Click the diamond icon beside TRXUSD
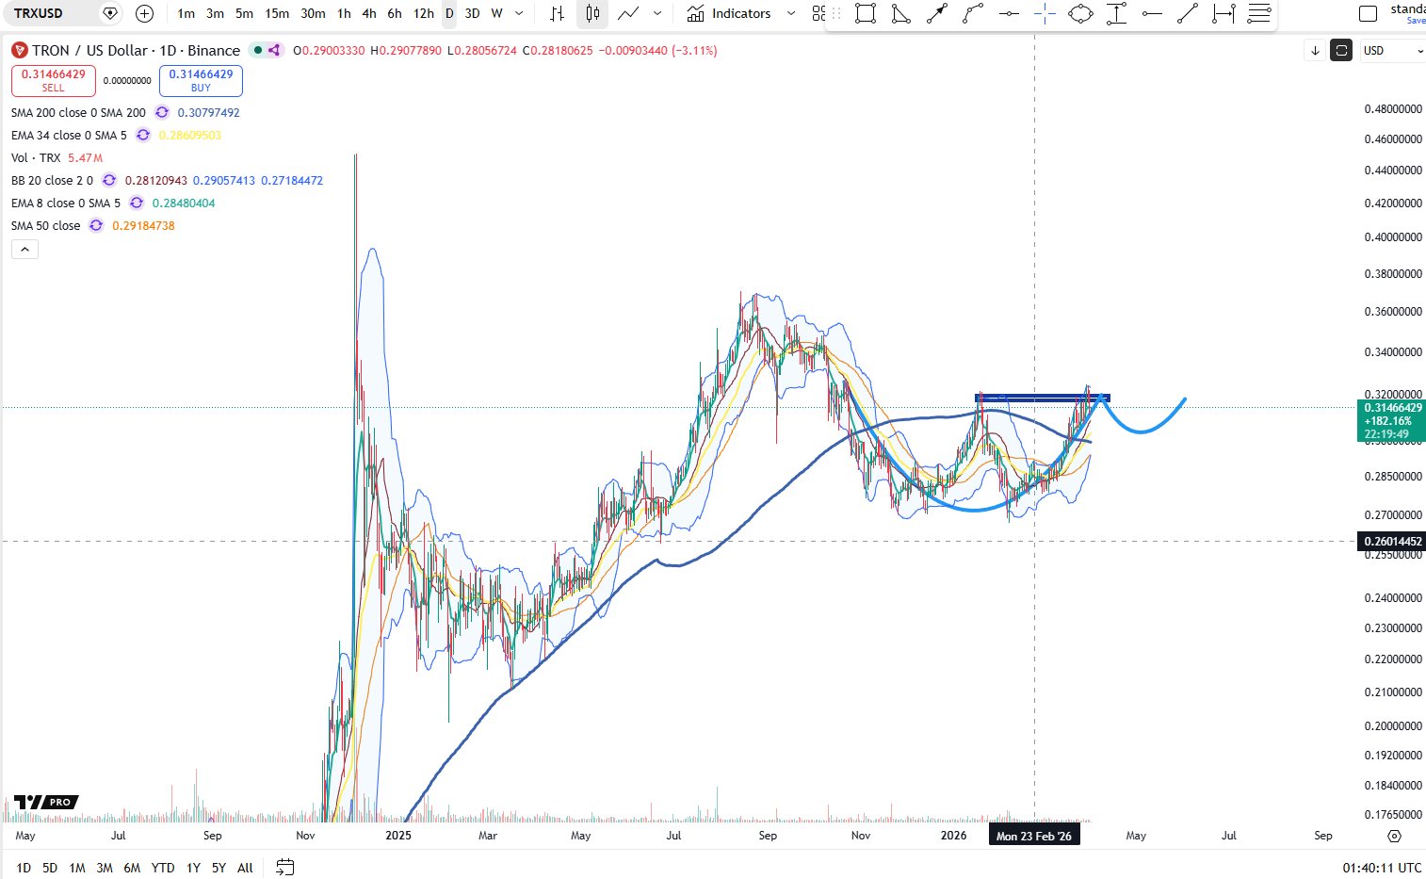 110,13
